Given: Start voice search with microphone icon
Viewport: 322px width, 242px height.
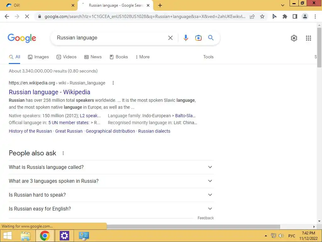Looking at the screenshot, I should coord(186,38).
